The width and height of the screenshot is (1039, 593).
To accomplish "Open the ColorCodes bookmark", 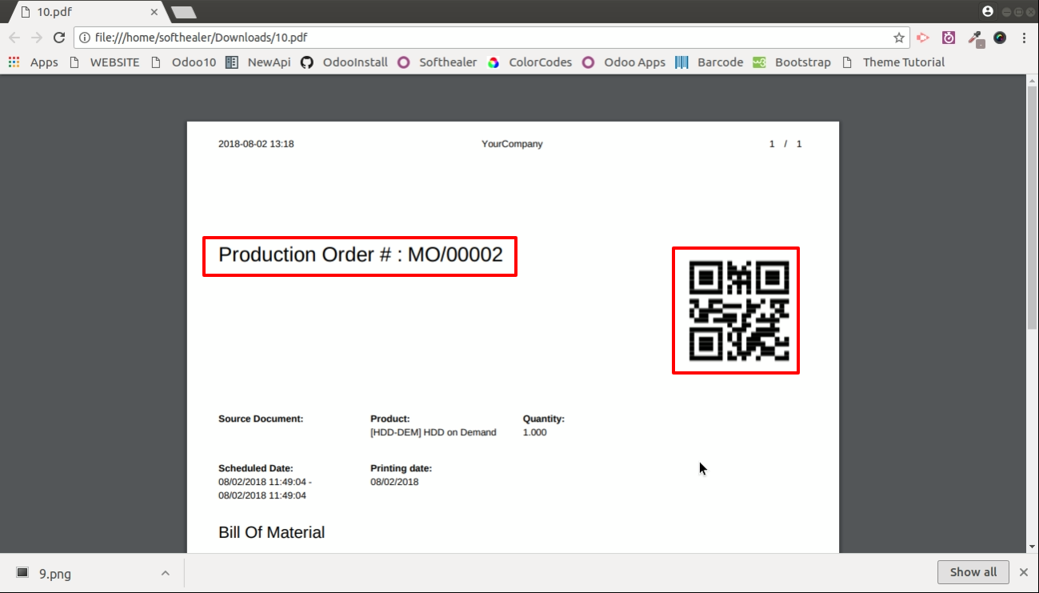I will tap(530, 62).
